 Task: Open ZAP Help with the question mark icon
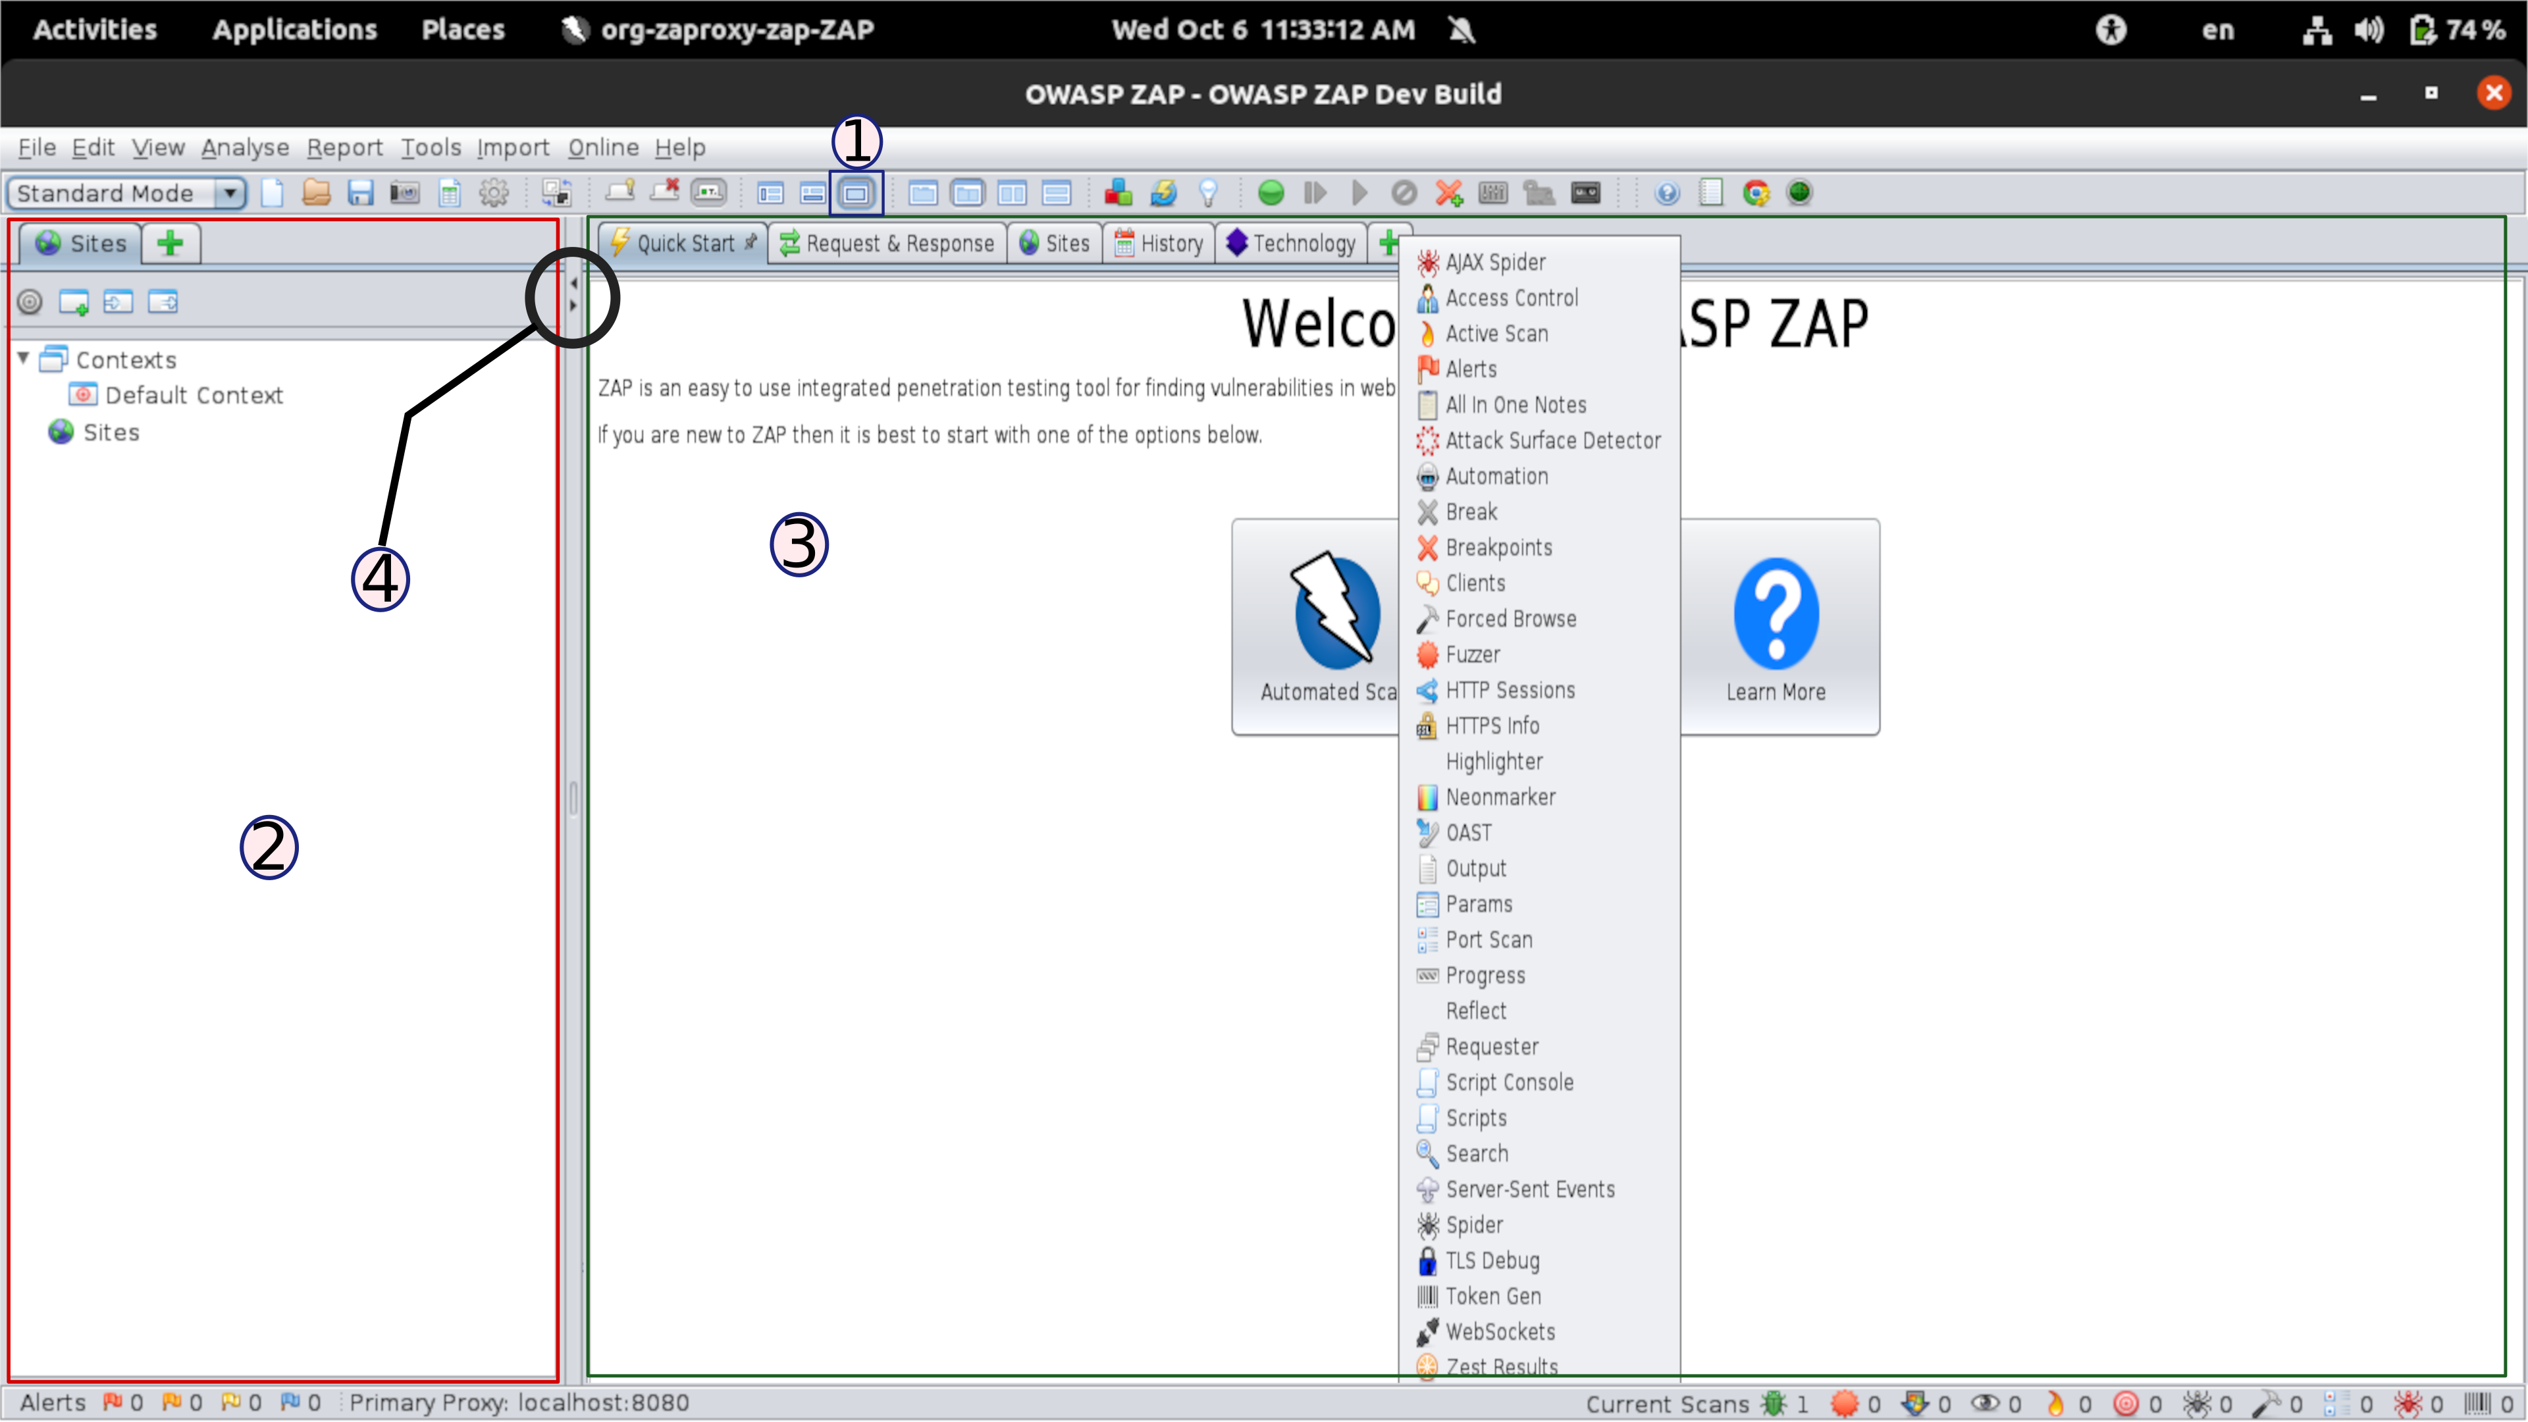tap(1666, 194)
